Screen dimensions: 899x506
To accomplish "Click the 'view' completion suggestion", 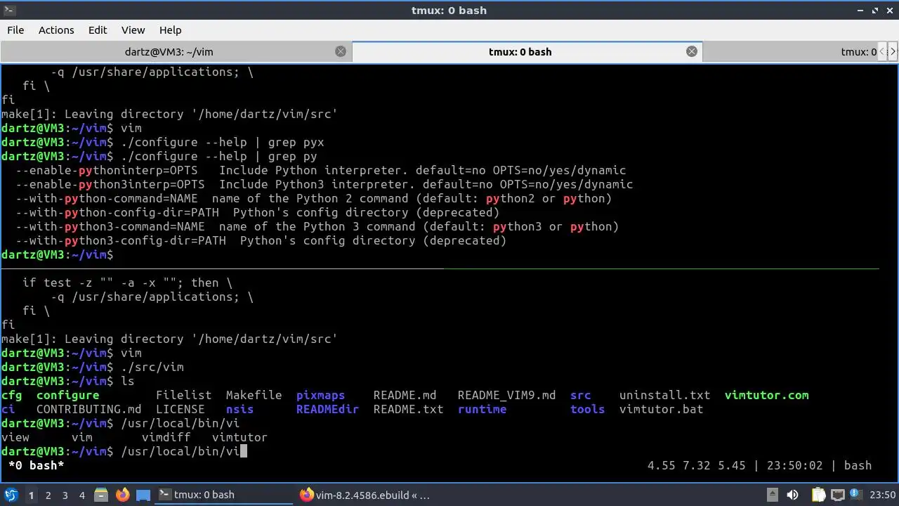I will (15, 437).
